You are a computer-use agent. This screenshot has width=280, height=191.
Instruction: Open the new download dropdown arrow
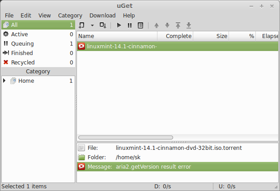pyautogui.click(x=92, y=25)
